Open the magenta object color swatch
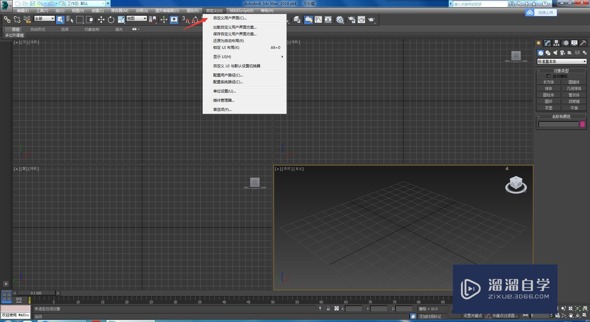Viewport: 590px width, 322px height. (x=582, y=124)
